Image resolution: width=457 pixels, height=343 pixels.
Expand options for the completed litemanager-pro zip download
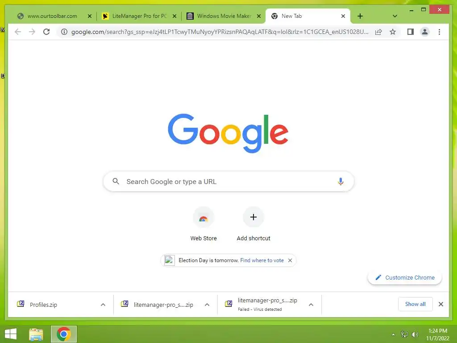tap(207, 305)
